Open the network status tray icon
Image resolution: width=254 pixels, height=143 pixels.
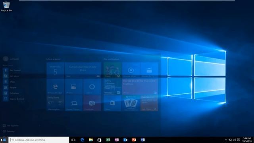tap(230, 140)
